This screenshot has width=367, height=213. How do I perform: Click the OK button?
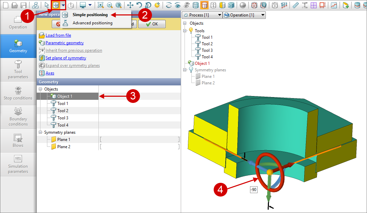(152, 24)
